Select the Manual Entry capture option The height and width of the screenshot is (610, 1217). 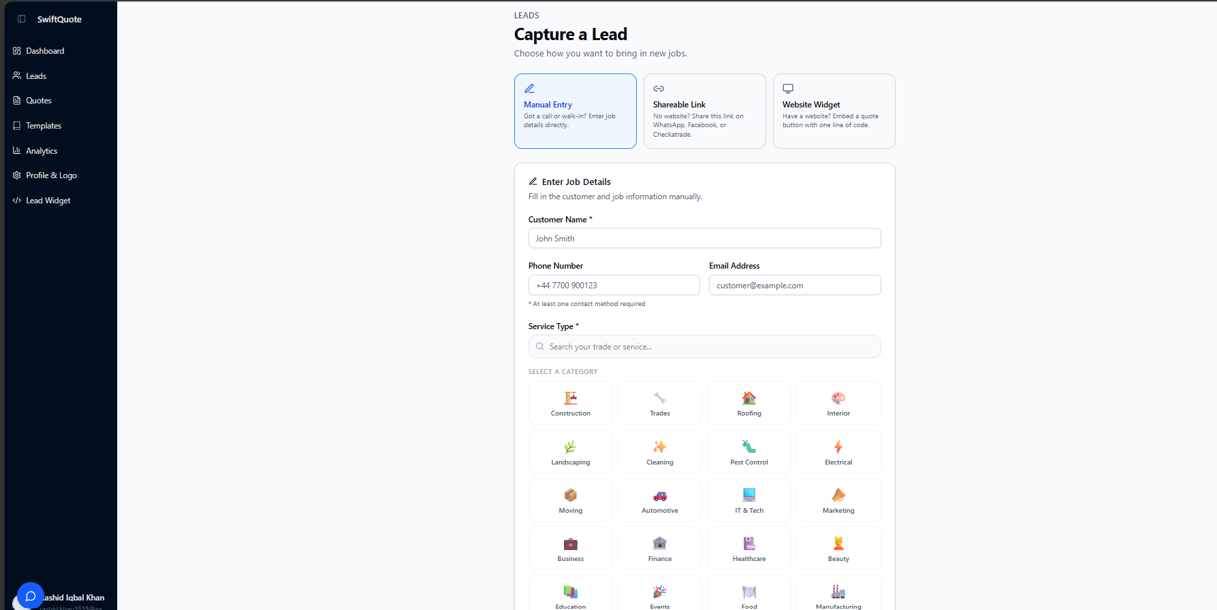575,111
